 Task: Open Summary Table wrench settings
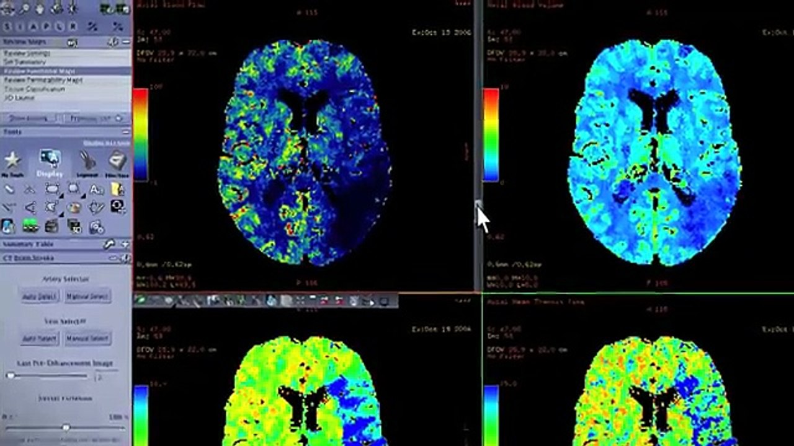(x=109, y=244)
